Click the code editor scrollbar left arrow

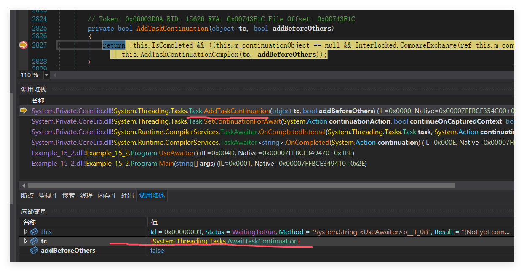click(x=55, y=75)
